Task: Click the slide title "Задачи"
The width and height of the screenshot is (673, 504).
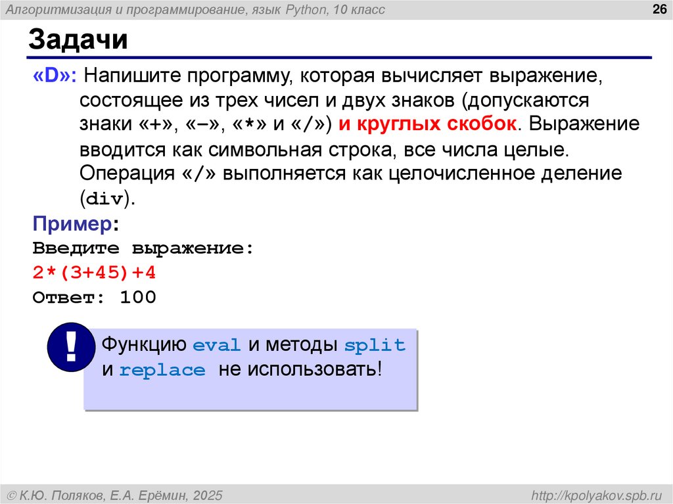Action: click(x=78, y=39)
